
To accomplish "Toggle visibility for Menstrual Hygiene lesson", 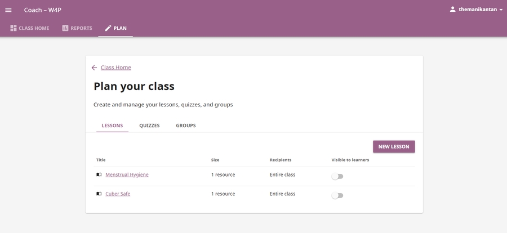I will [337, 177].
